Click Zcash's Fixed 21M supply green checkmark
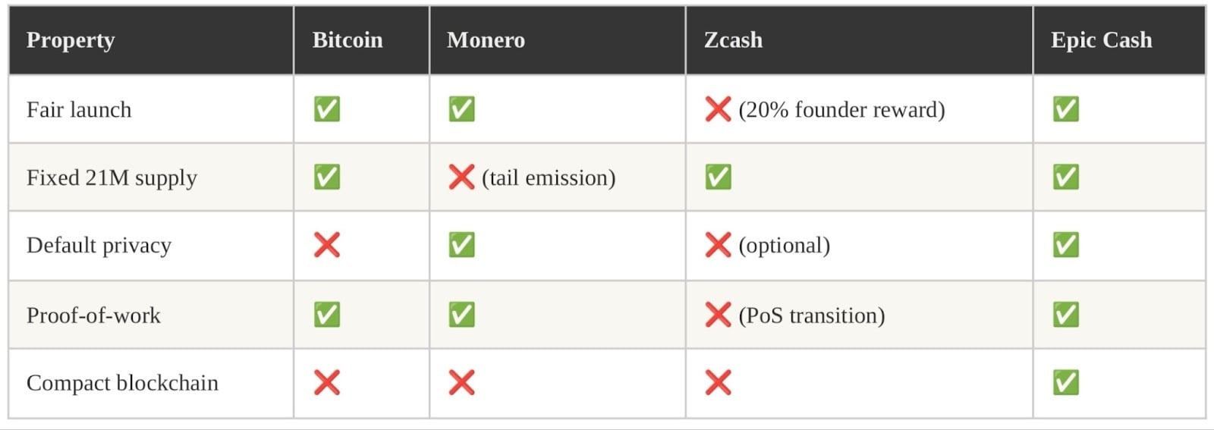The image size is (1214, 430). (x=718, y=177)
